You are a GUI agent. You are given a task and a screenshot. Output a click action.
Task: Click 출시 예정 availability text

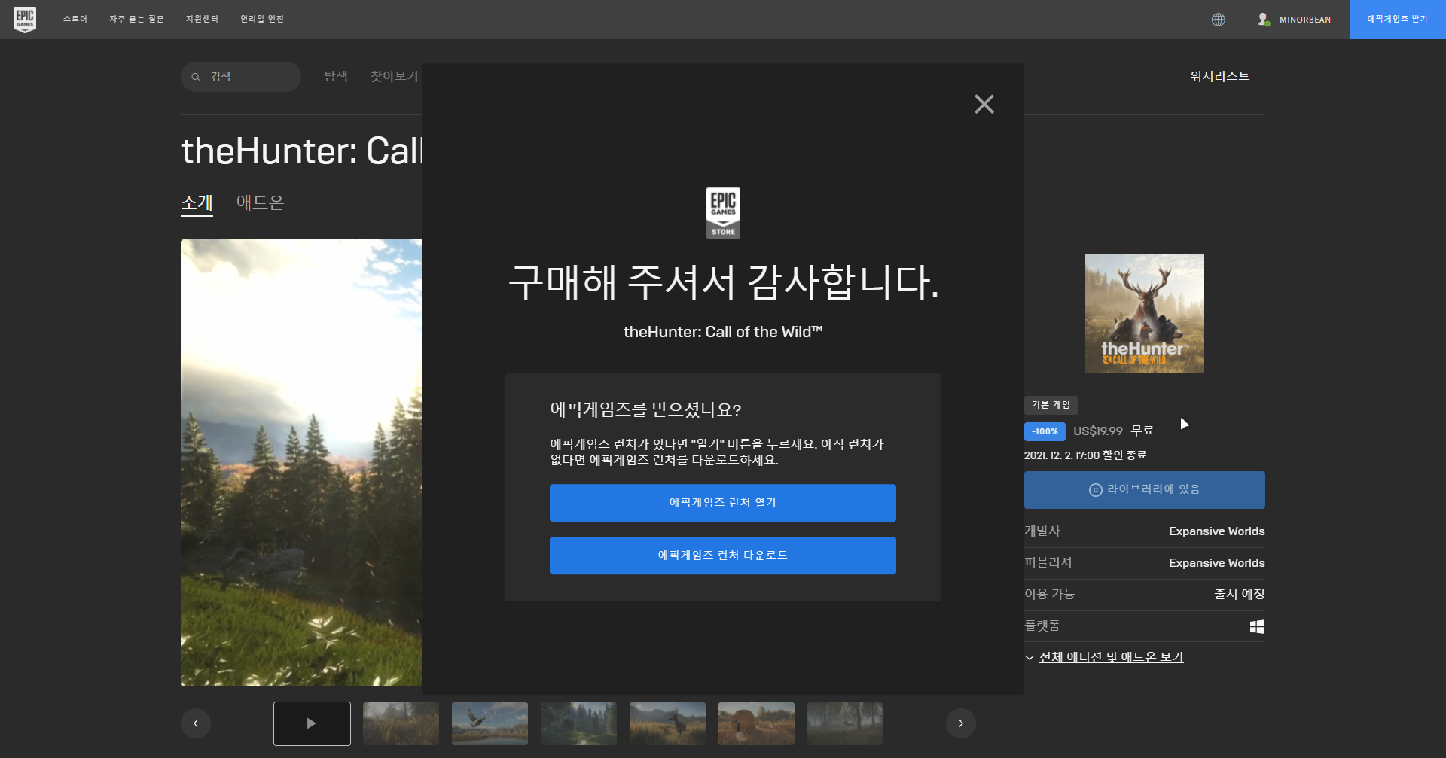point(1239,594)
